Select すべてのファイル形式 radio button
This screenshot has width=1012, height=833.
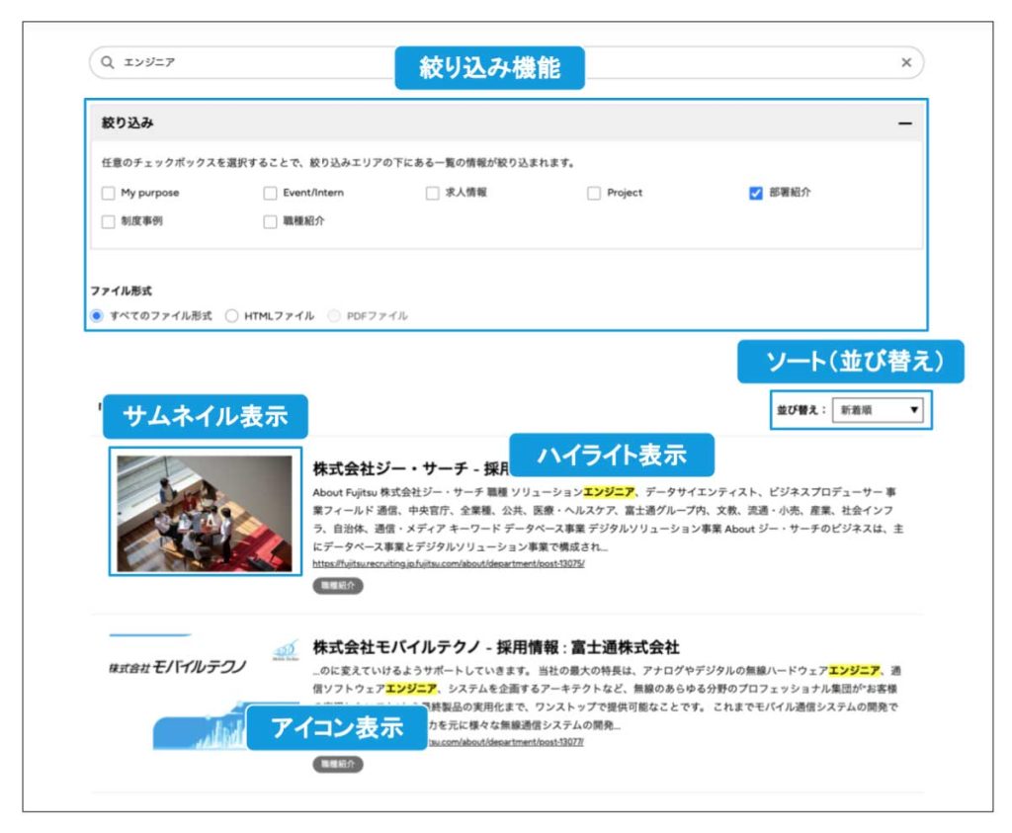pos(97,316)
